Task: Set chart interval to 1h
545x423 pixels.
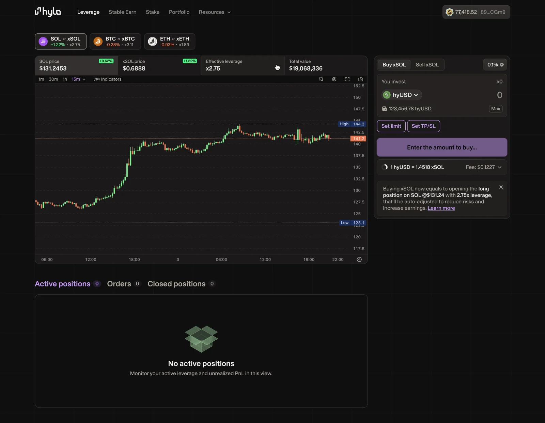Action: click(65, 79)
